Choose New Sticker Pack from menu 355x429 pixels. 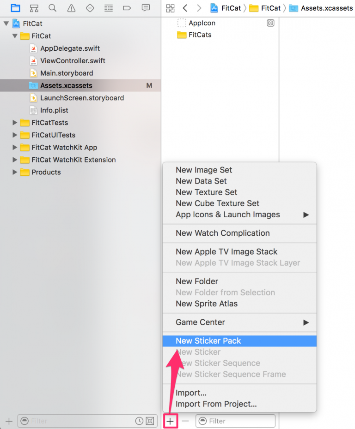coord(208,341)
